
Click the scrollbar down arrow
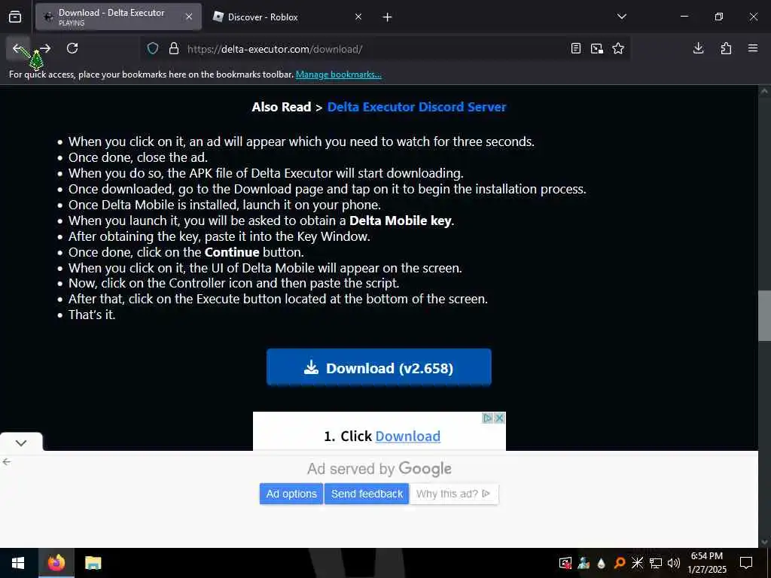click(x=764, y=542)
